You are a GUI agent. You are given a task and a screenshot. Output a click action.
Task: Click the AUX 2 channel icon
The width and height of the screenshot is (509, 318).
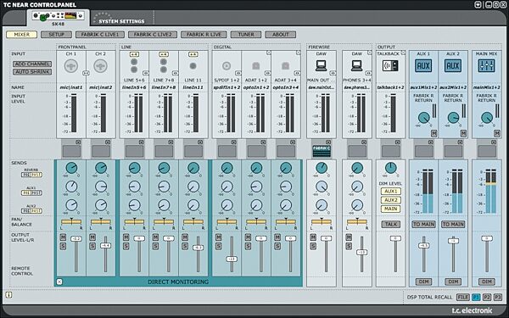pos(453,66)
